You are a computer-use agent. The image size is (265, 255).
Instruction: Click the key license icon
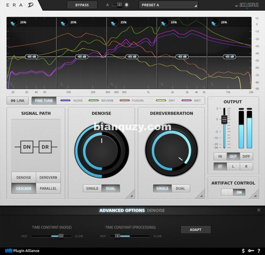coord(251,251)
